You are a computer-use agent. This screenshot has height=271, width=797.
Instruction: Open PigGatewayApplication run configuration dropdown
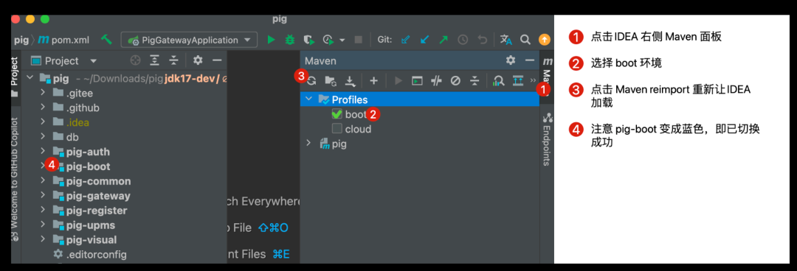pyautogui.click(x=190, y=40)
